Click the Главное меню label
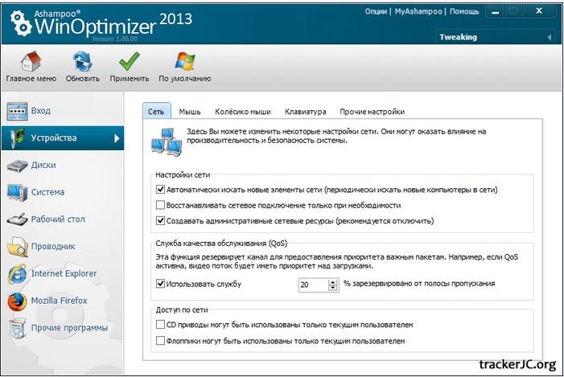 pyautogui.click(x=31, y=79)
